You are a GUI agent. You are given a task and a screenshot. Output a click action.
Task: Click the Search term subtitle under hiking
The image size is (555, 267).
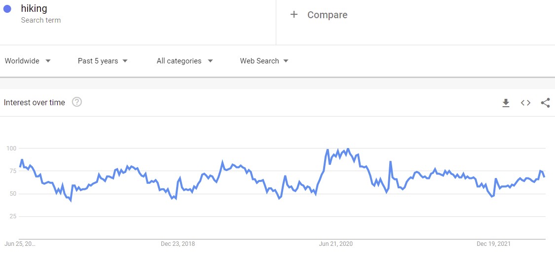(x=41, y=20)
